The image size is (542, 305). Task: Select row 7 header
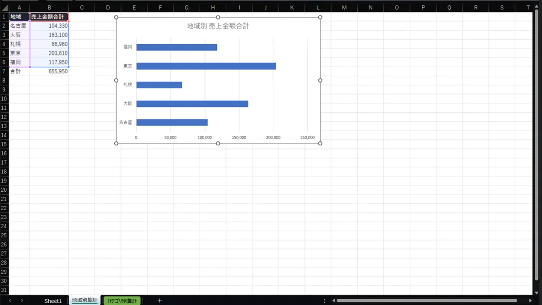pos(5,71)
